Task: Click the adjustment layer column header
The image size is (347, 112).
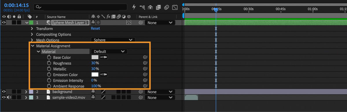Action: 124,16
